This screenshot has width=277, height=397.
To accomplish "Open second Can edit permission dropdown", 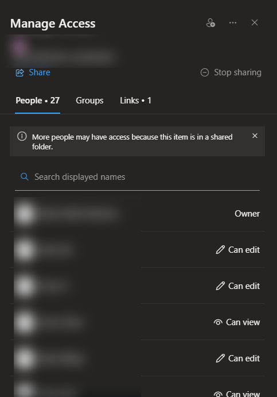I will 237,286.
